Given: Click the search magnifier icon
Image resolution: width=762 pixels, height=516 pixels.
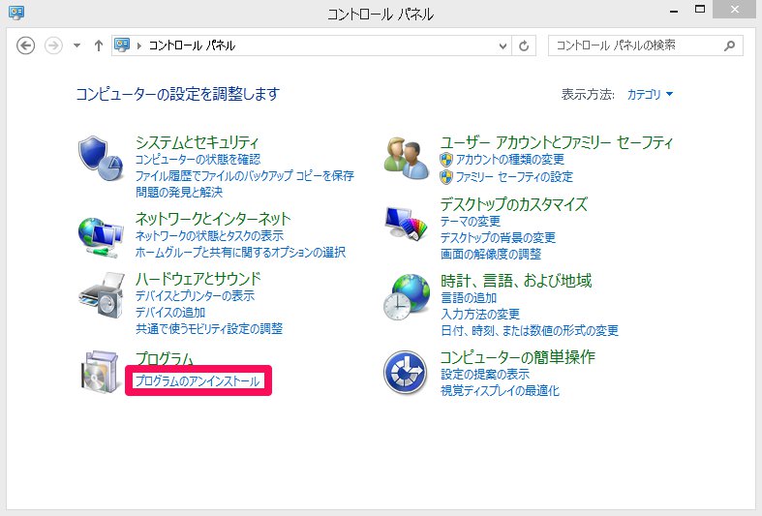Looking at the screenshot, I should click(729, 46).
